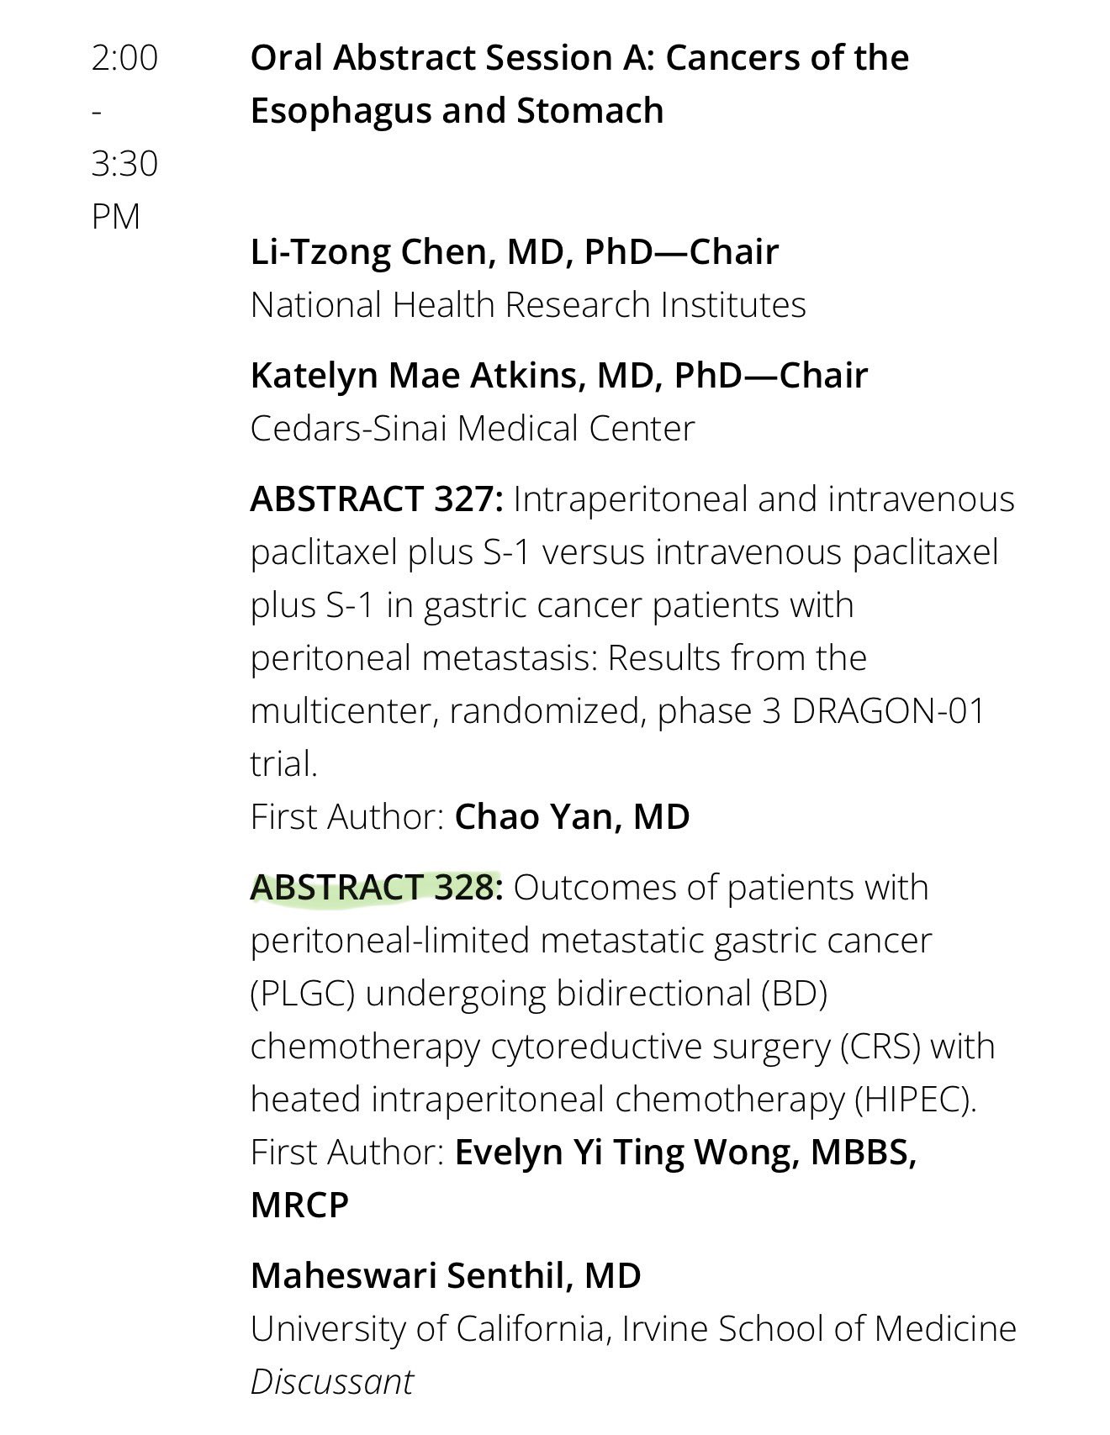The width and height of the screenshot is (1110, 1435).
Task: Open Li-Tzong Chen chair profile
Action: tap(514, 251)
